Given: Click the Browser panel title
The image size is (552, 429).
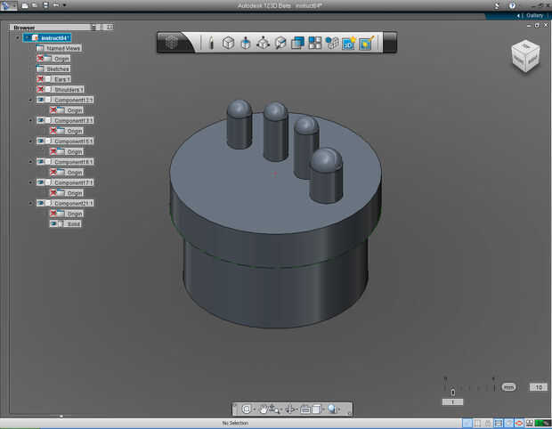Looking at the screenshot, I should pyautogui.click(x=24, y=28).
